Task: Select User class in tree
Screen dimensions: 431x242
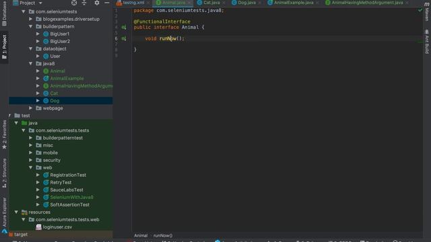Action: pyautogui.click(x=55, y=56)
